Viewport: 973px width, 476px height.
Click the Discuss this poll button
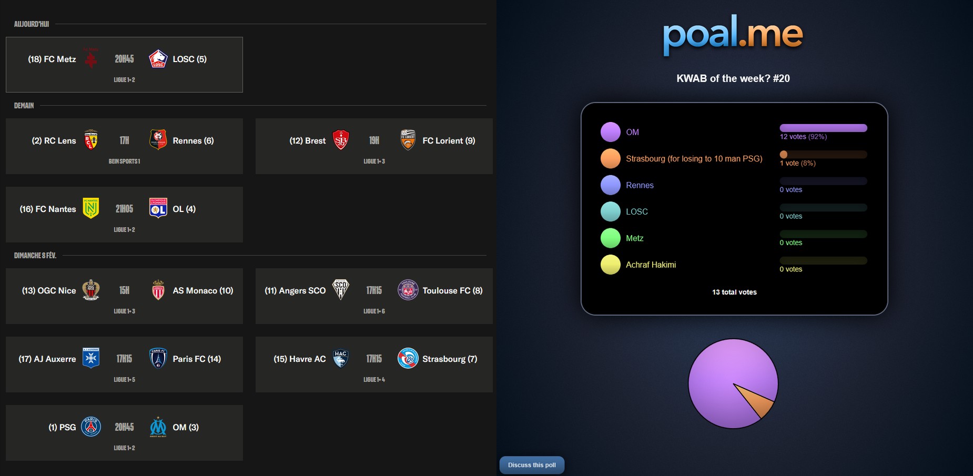532,465
